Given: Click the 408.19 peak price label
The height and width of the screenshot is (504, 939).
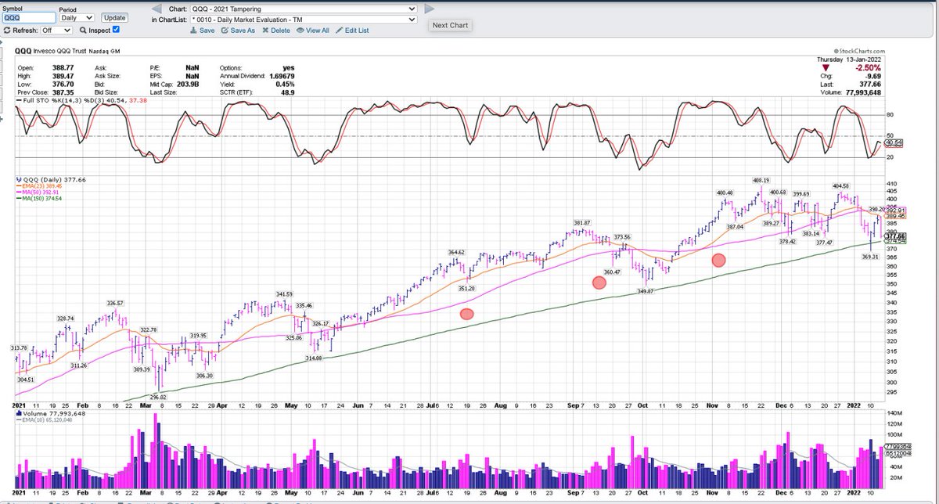Looking at the screenshot, I should (x=761, y=180).
